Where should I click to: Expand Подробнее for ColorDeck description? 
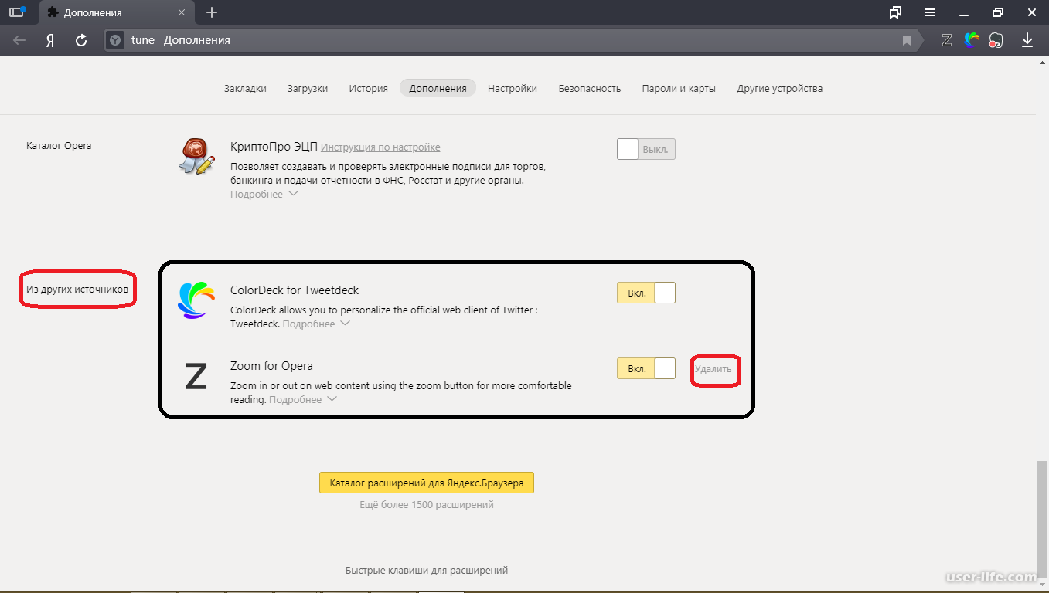pos(316,324)
